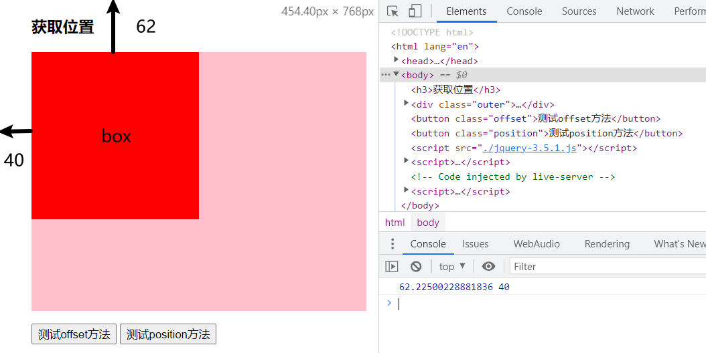
Task: Click the 测试position方法 button
Action: click(x=168, y=334)
